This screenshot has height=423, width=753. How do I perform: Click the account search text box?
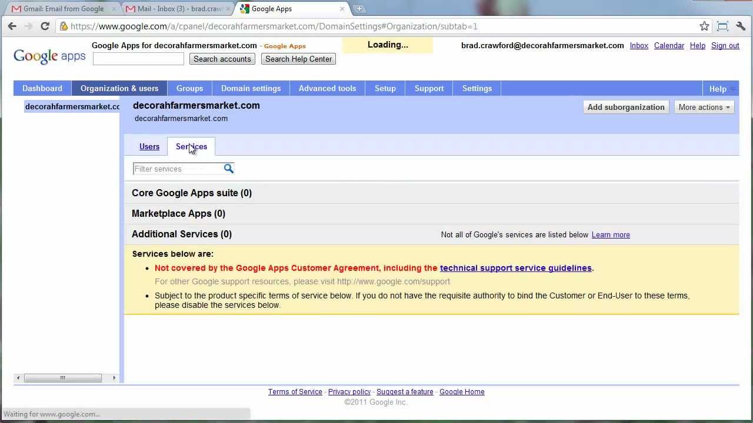(139, 59)
